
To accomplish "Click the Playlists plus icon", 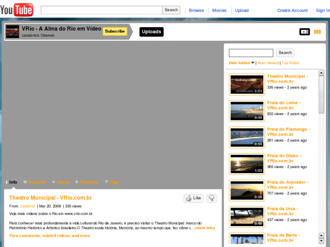I will (77, 182).
